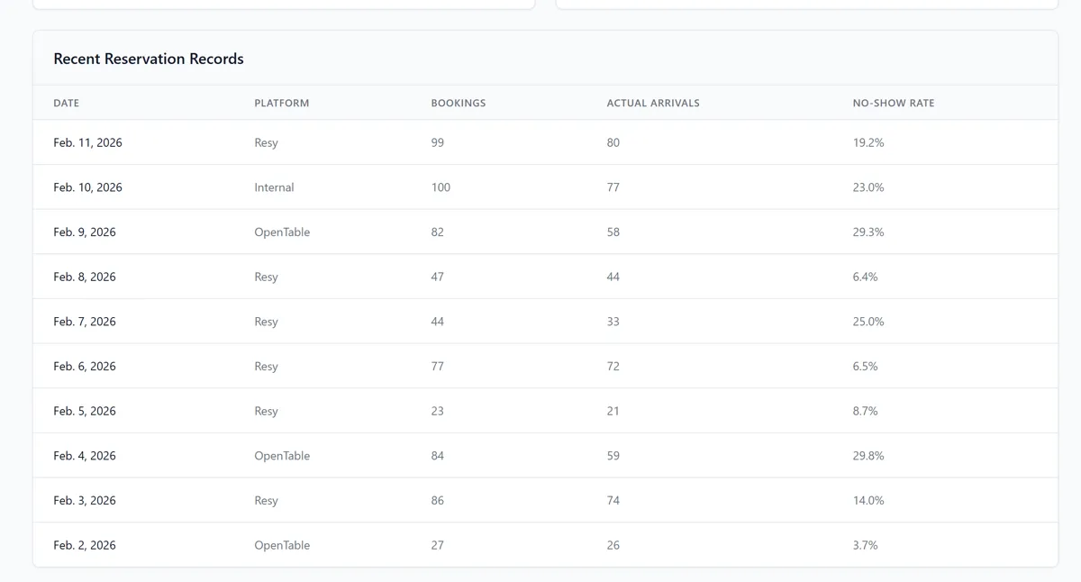Click the Platform column header
The width and height of the screenshot is (1081, 582).
tap(281, 103)
